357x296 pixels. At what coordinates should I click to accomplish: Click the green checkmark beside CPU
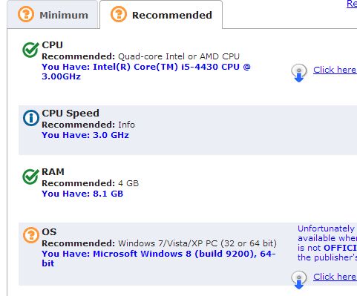coord(30,50)
